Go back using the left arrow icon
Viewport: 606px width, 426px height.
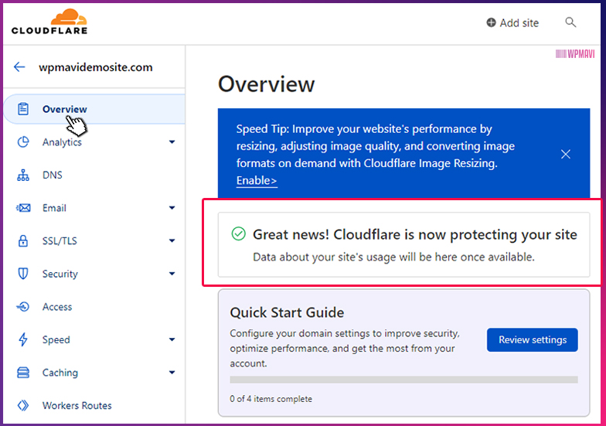coord(19,66)
